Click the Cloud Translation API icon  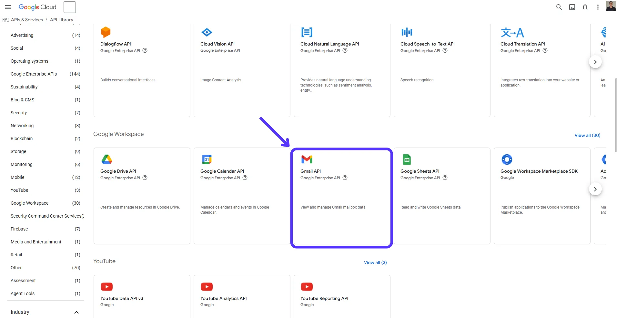pos(512,32)
